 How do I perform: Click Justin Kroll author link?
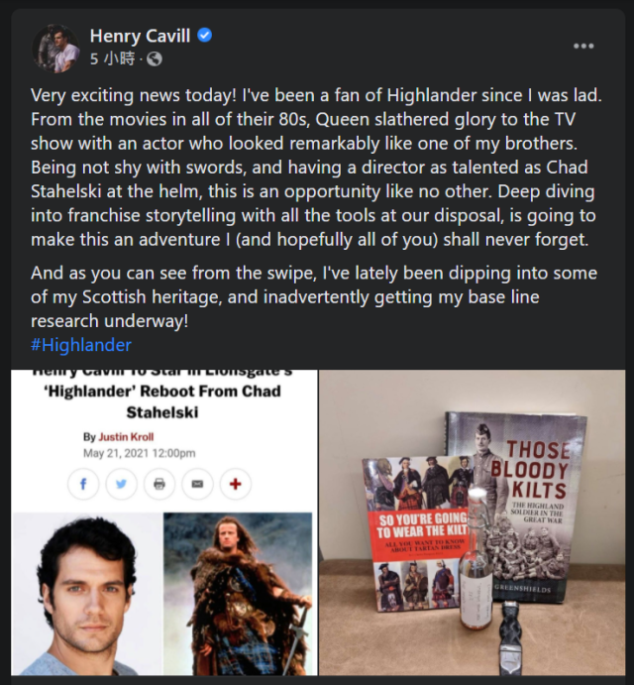(126, 437)
